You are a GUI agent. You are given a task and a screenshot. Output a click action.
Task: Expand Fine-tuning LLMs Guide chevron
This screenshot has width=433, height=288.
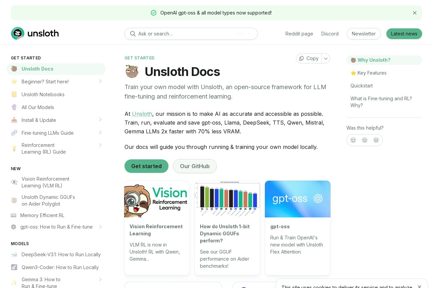click(x=100, y=133)
